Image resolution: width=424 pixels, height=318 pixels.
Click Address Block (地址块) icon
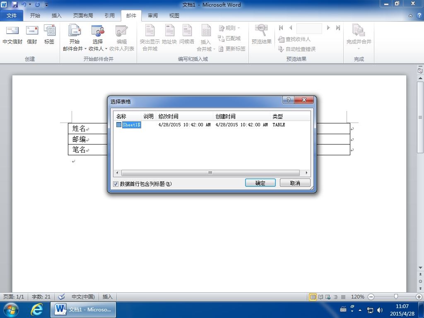169,35
